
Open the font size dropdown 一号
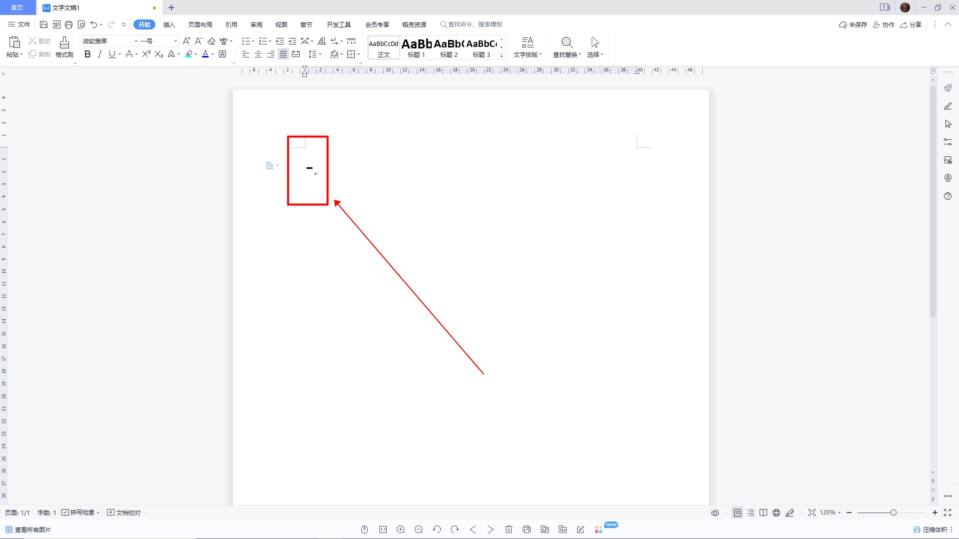[175, 41]
